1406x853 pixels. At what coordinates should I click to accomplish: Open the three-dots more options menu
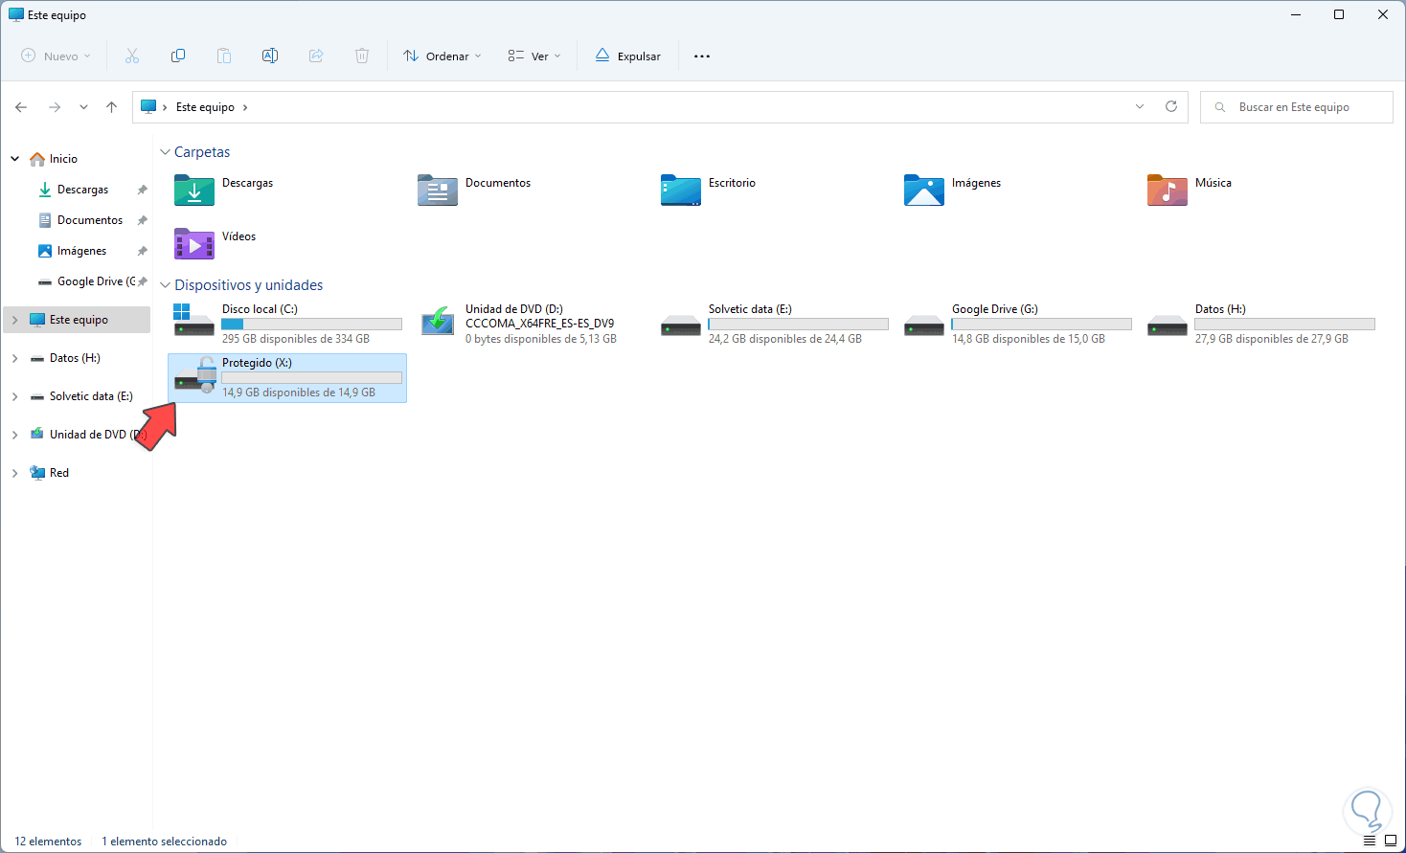coord(702,56)
